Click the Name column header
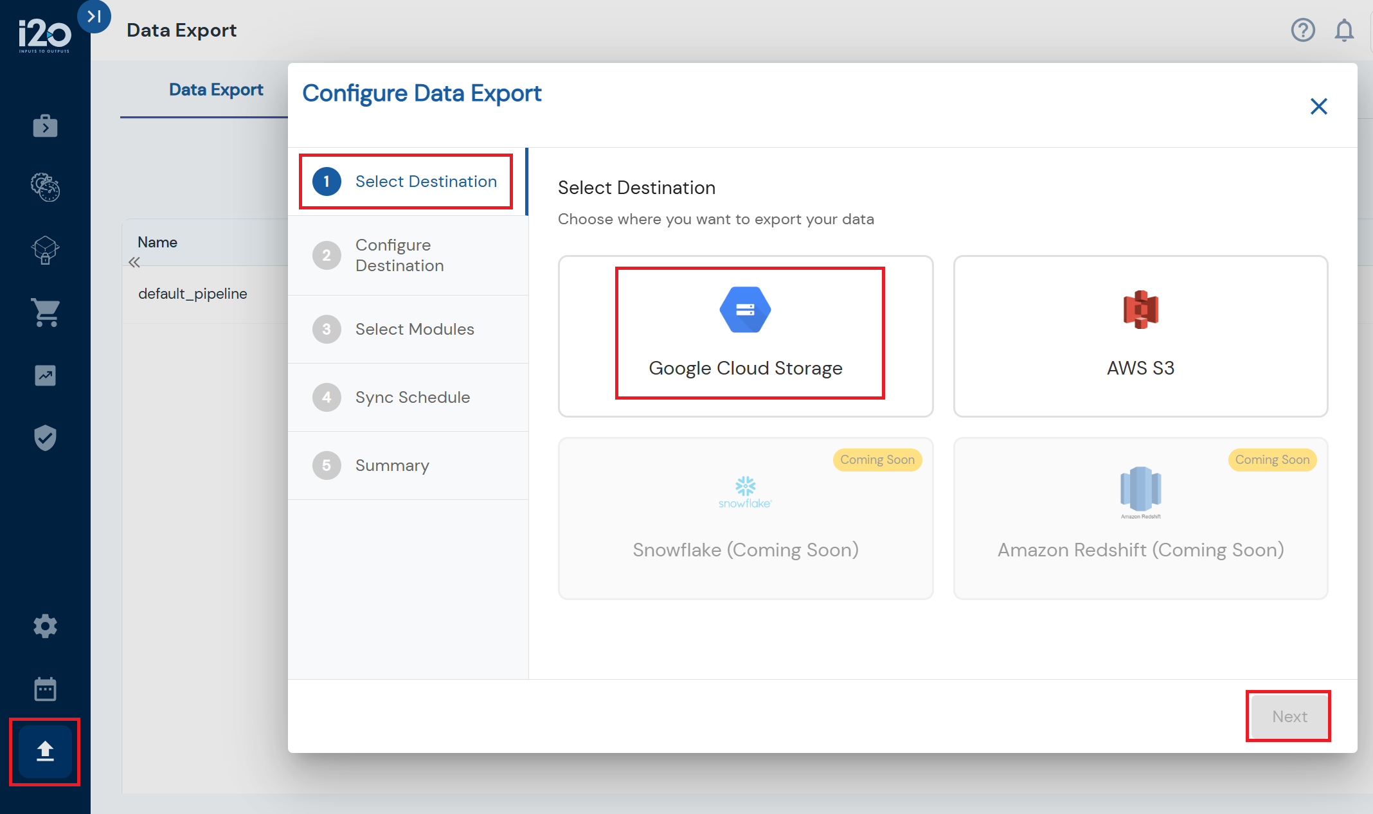Screen dimensions: 1373x814 point(157,242)
